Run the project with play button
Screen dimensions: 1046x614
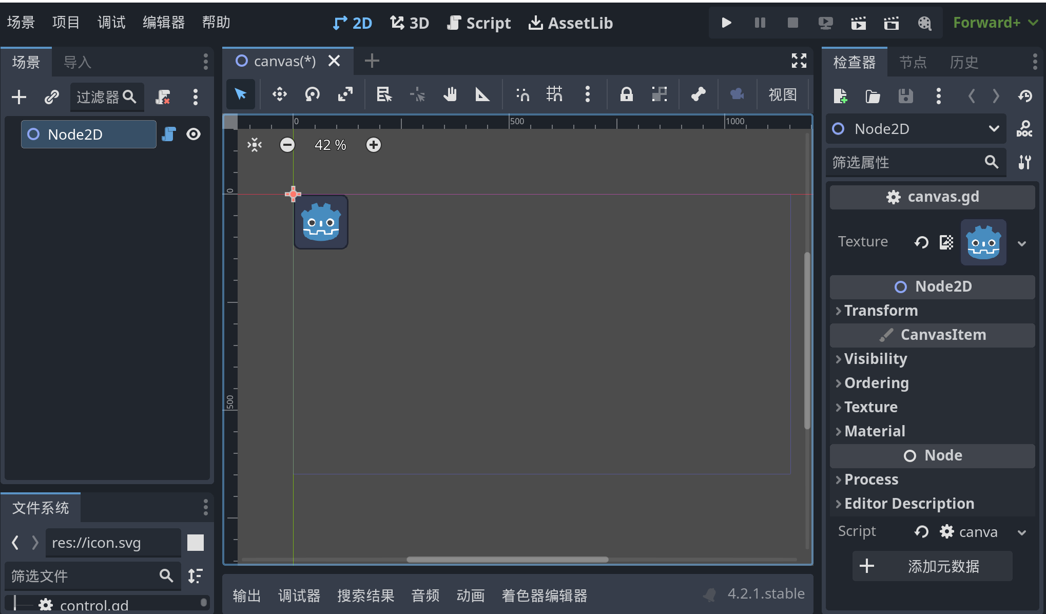pyautogui.click(x=726, y=23)
